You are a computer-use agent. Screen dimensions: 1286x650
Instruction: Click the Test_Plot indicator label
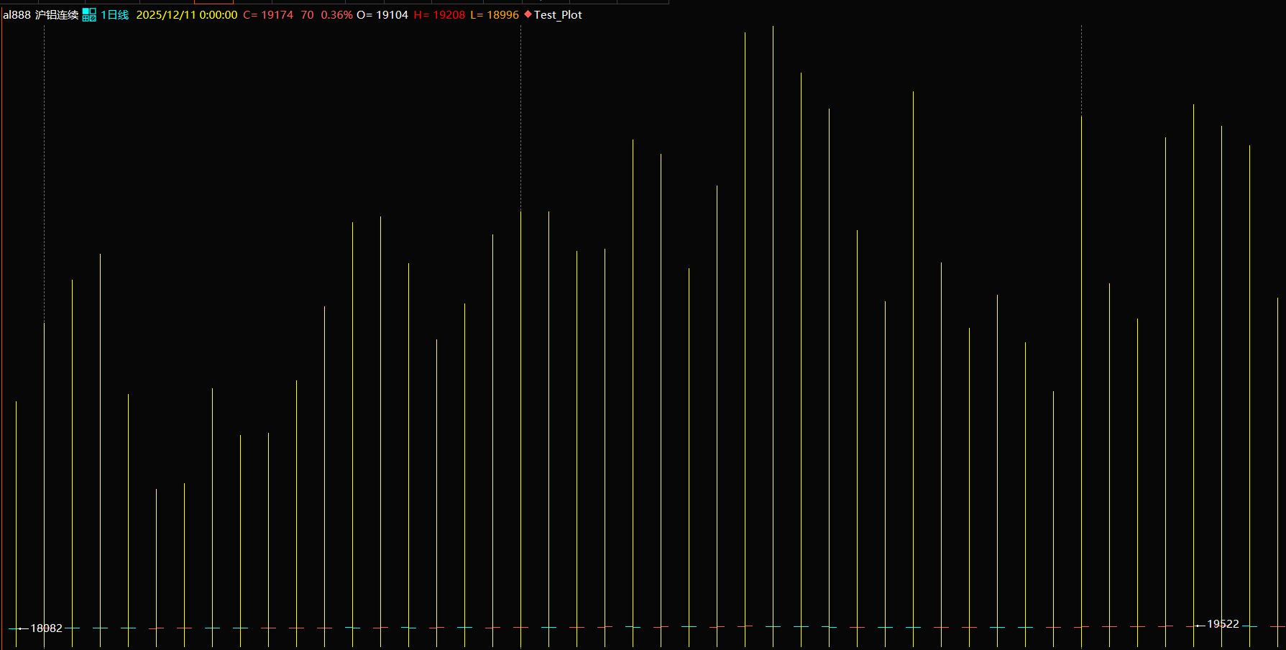point(558,15)
